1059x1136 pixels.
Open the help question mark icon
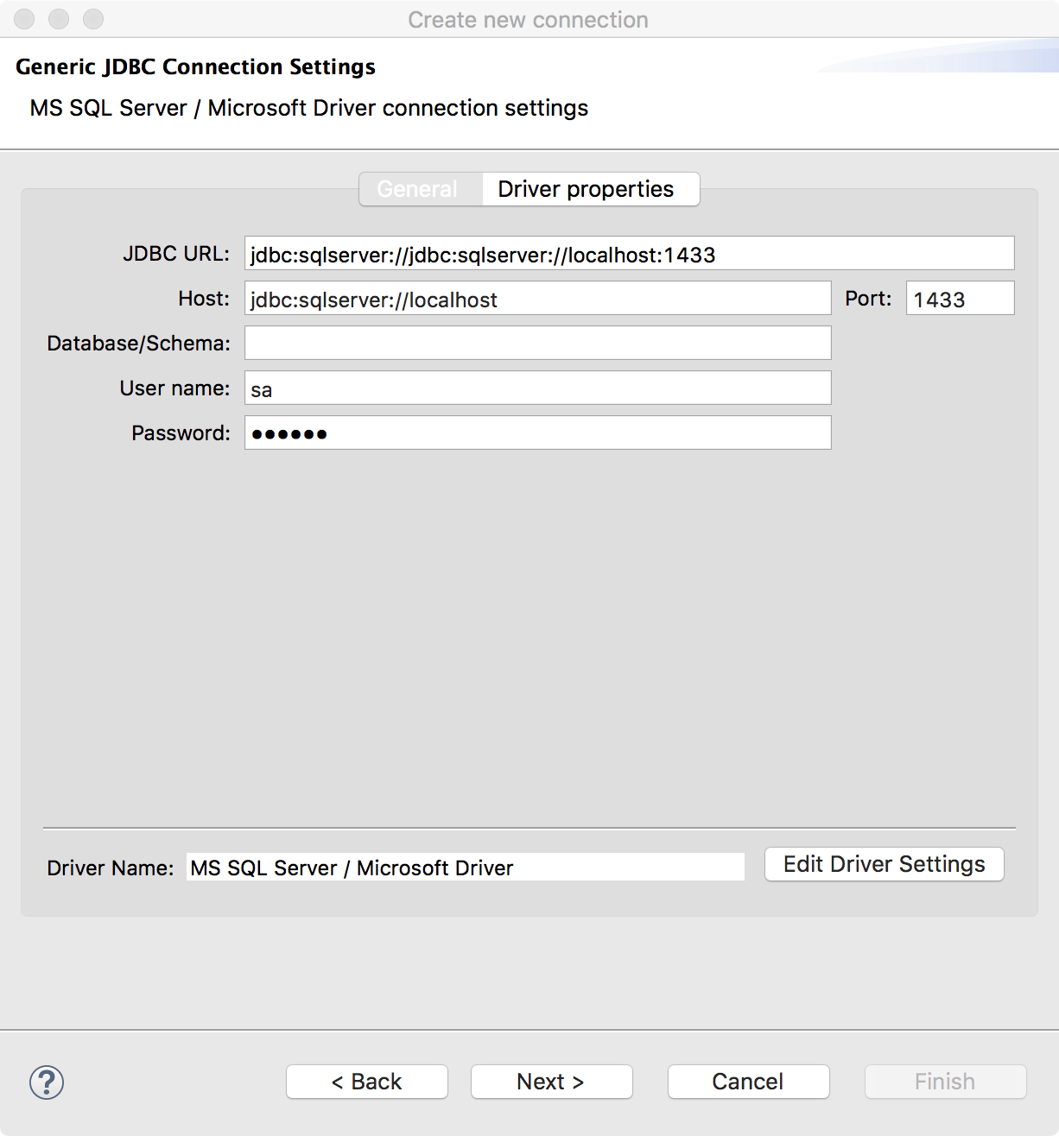point(47,1082)
